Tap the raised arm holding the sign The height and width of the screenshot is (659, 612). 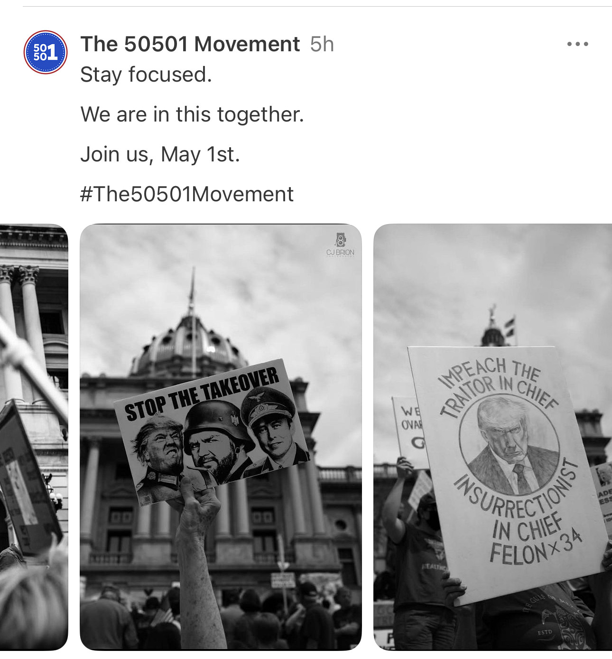199,560
